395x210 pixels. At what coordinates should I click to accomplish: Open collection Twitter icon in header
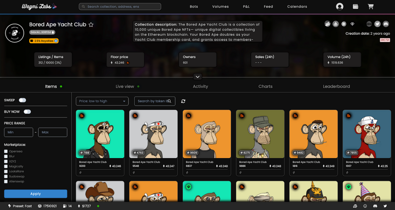pos(377,24)
